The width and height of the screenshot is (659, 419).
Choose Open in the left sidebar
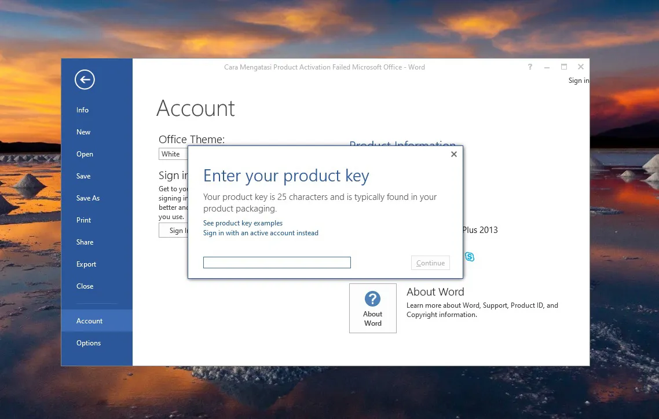coord(85,154)
